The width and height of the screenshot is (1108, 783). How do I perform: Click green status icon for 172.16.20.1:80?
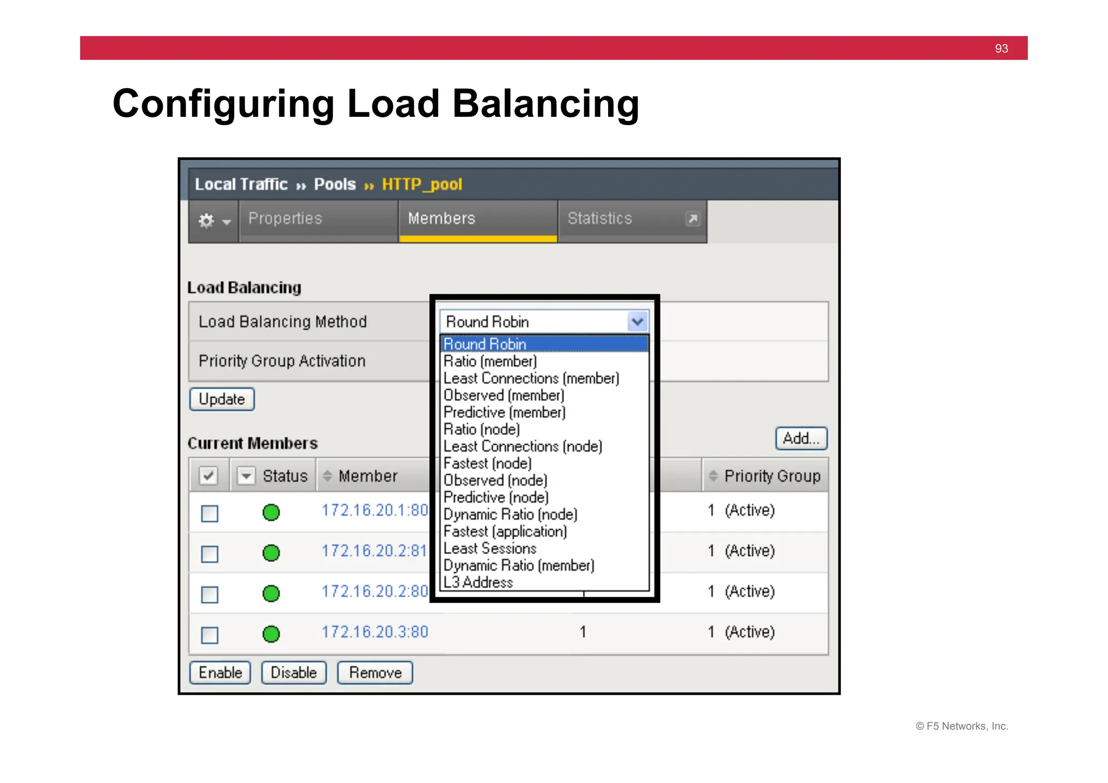(x=271, y=512)
